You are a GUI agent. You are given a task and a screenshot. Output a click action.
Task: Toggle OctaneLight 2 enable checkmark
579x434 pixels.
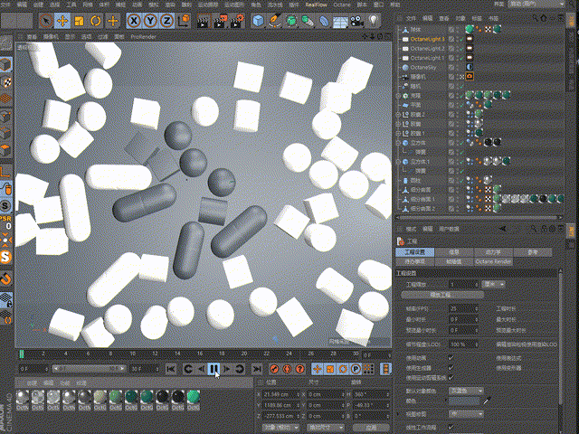coord(461,48)
